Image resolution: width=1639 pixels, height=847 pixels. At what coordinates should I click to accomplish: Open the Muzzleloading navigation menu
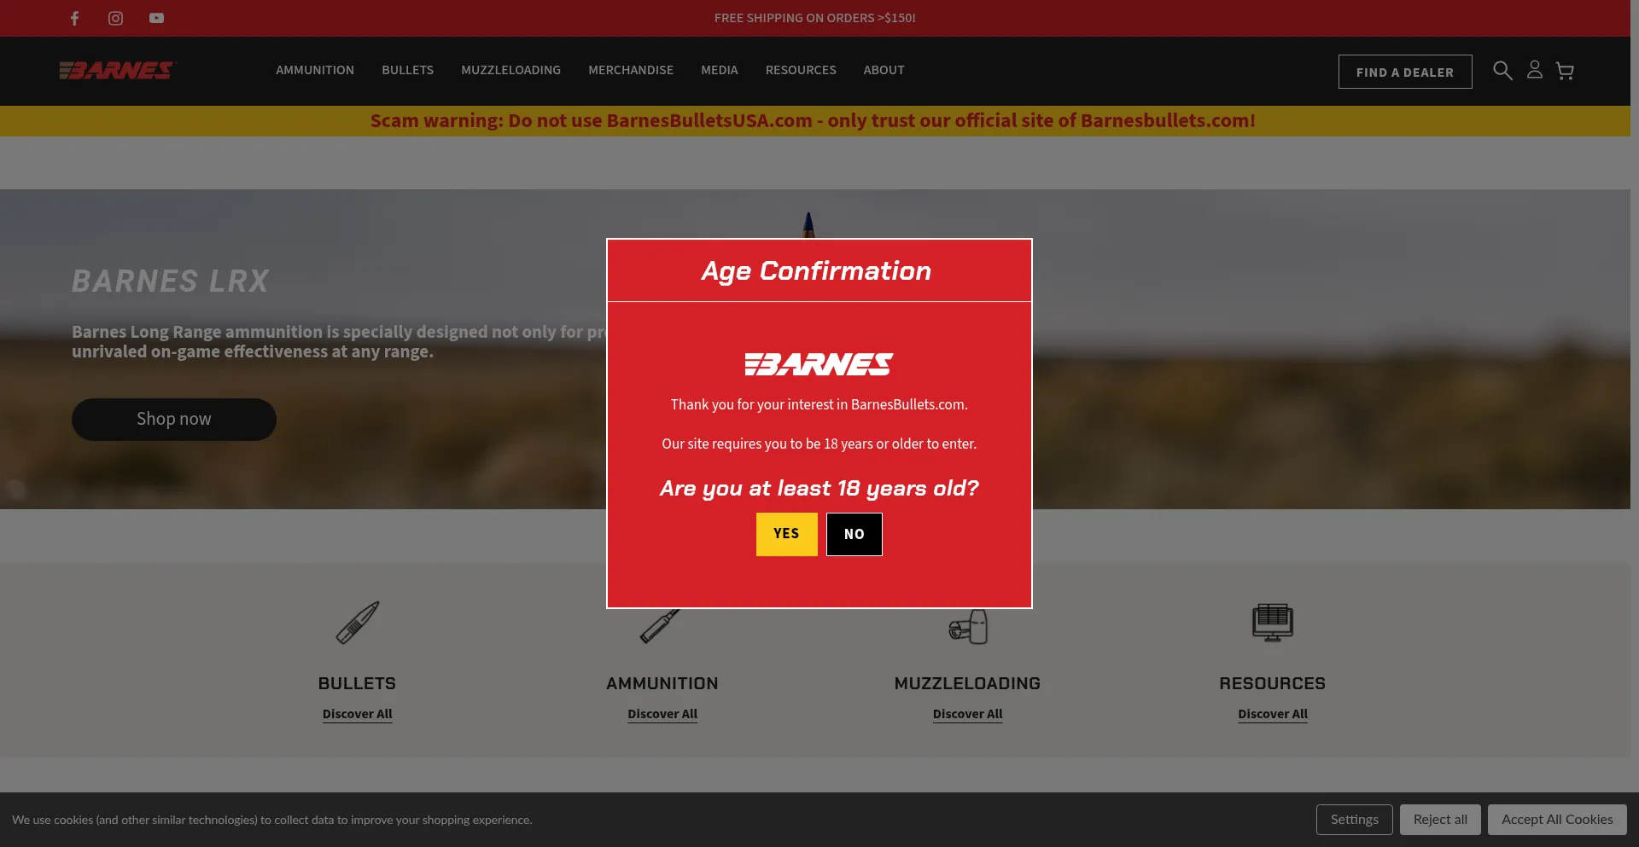pos(510,70)
